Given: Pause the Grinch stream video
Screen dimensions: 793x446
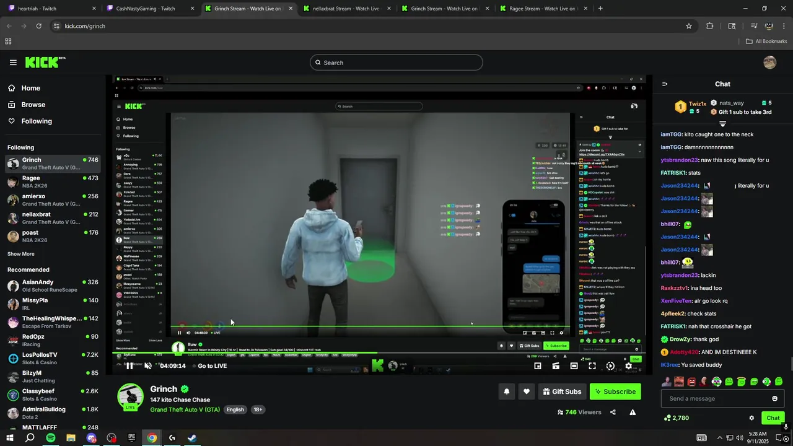Looking at the screenshot, I should (x=129, y=365).
